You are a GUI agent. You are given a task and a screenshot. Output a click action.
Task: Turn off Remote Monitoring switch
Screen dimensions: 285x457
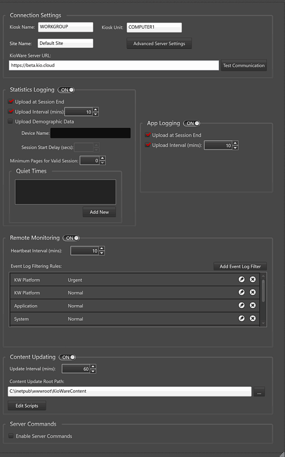click(71, 238)
